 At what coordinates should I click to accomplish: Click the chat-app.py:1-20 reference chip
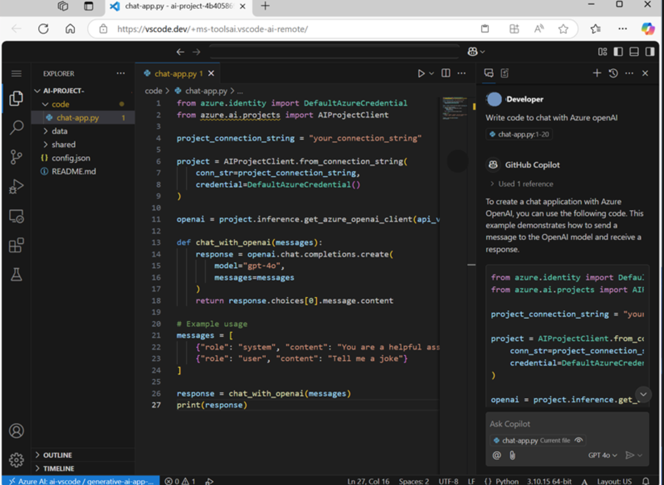pyautogui.click(x=519, y=134)
